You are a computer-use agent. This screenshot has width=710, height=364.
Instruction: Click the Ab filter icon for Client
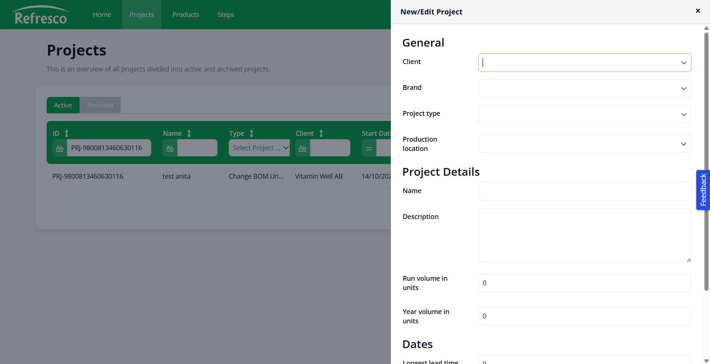303,148
